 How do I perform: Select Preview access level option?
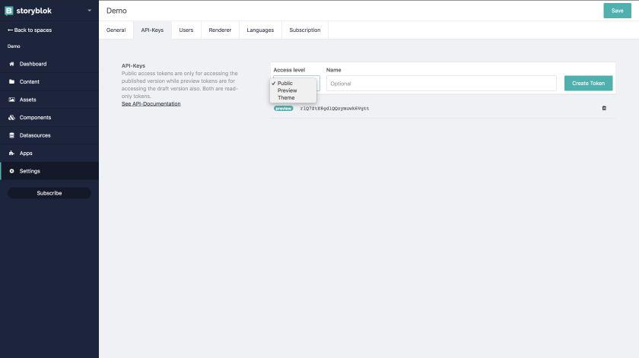point(293,90)
